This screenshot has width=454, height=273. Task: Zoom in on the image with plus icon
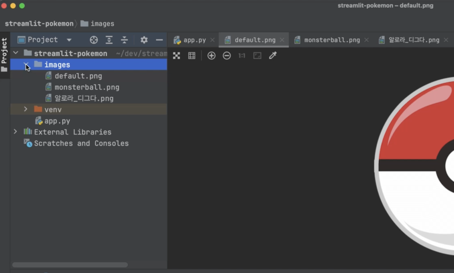point(211,56)
